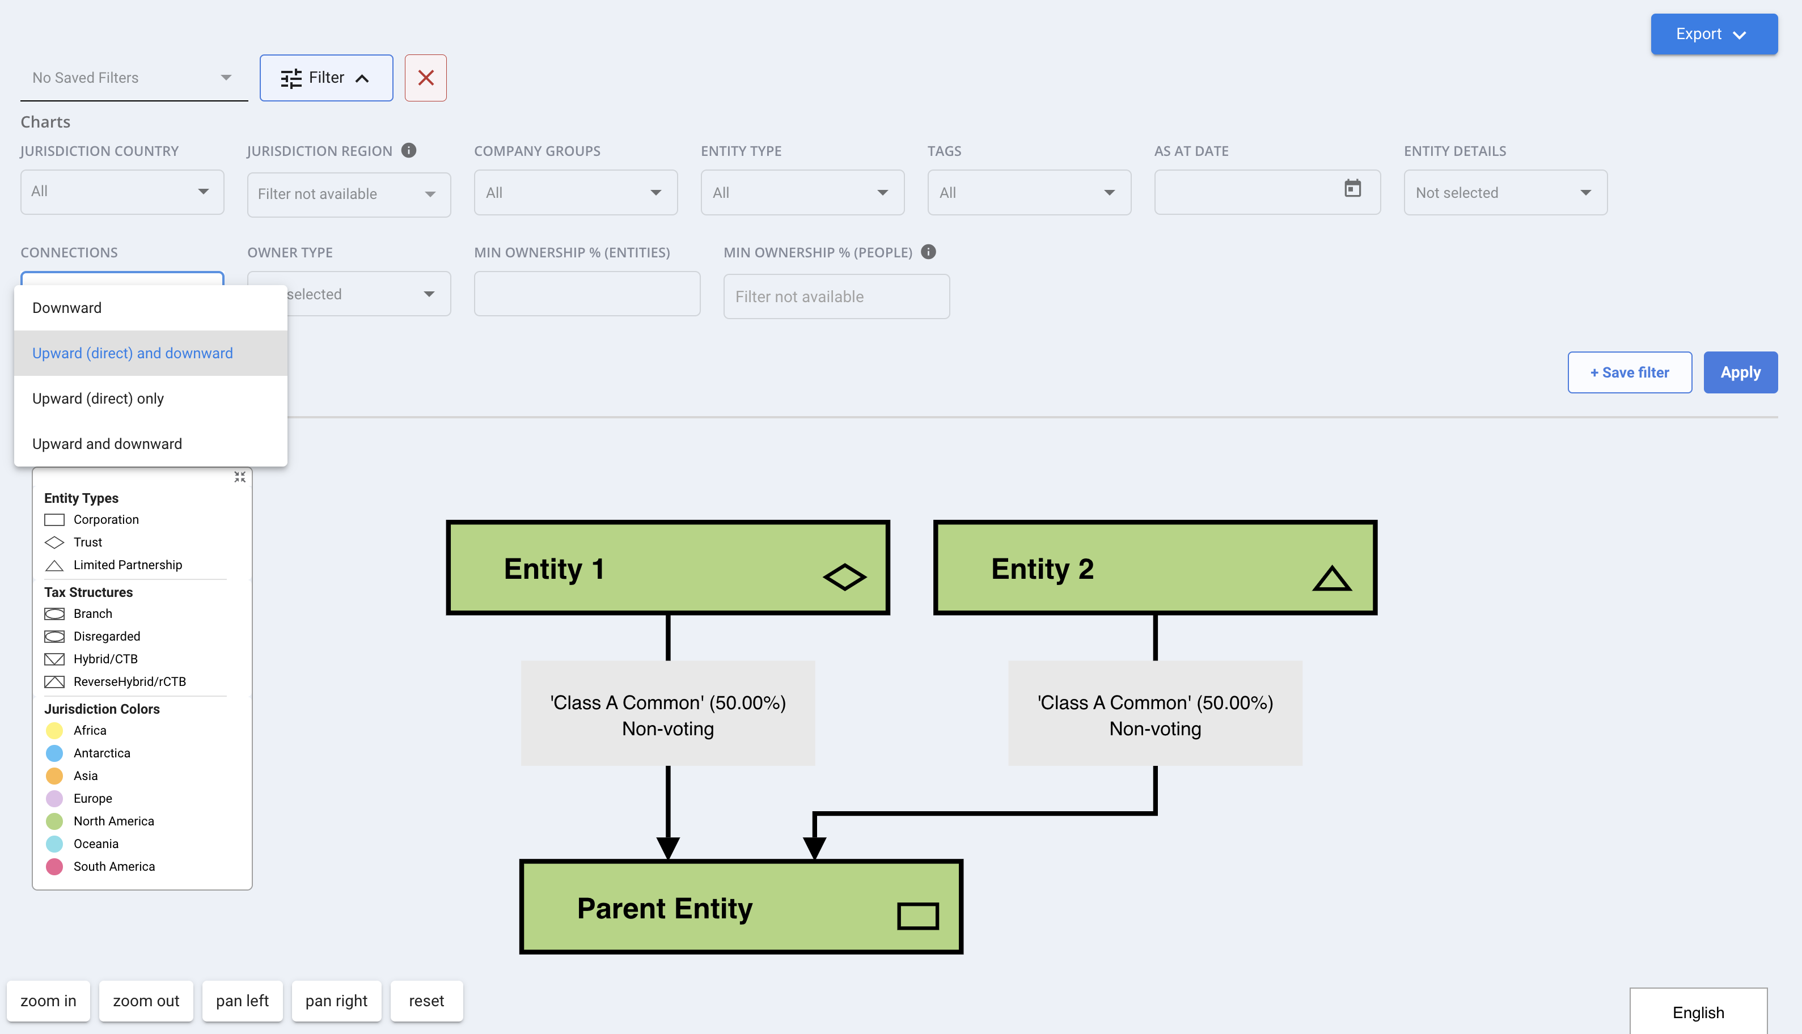This screenshot has height=1034, width=1802.
Task: Choose Upward (direct) only option
Action: (98, 399)
